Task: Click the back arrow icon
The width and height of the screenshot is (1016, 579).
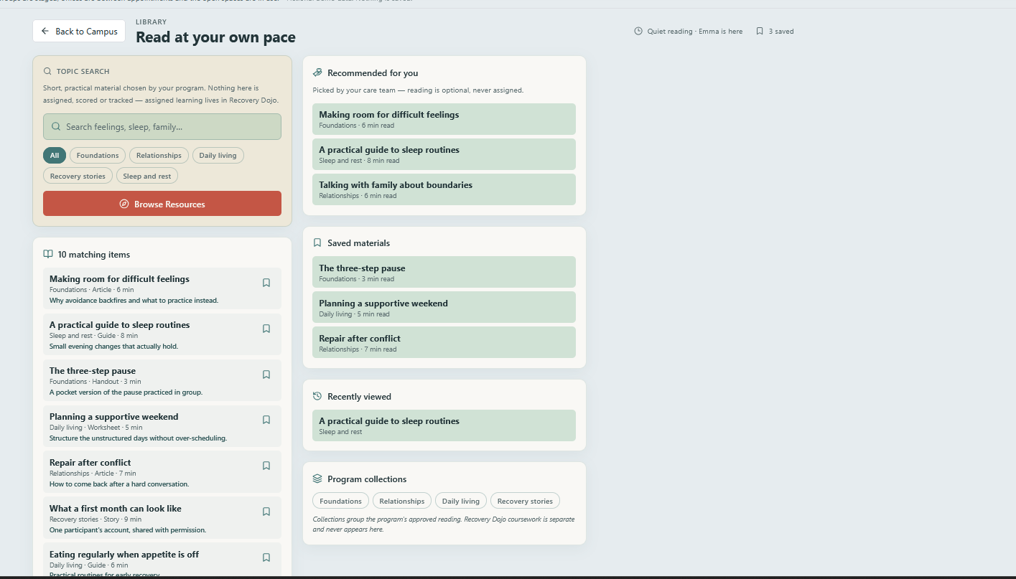Action: 45,31
